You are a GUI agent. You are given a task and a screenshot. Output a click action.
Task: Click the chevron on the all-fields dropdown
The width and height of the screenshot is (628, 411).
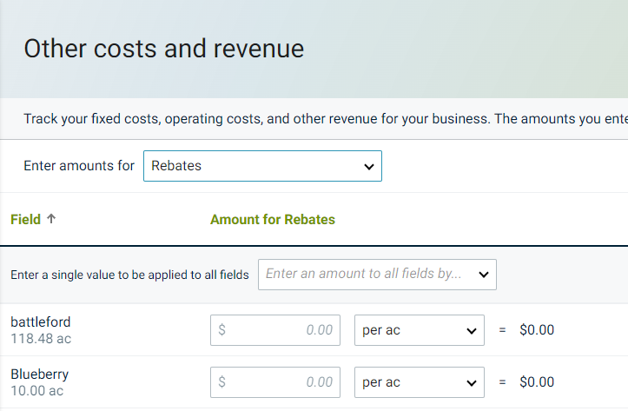(483, 275)
